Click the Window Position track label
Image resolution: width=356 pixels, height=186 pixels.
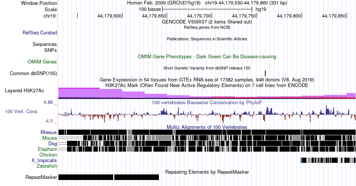coord(39,3)
